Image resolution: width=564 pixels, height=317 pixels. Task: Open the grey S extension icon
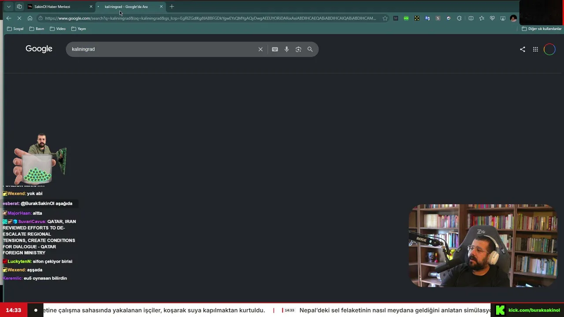(438, 18)
